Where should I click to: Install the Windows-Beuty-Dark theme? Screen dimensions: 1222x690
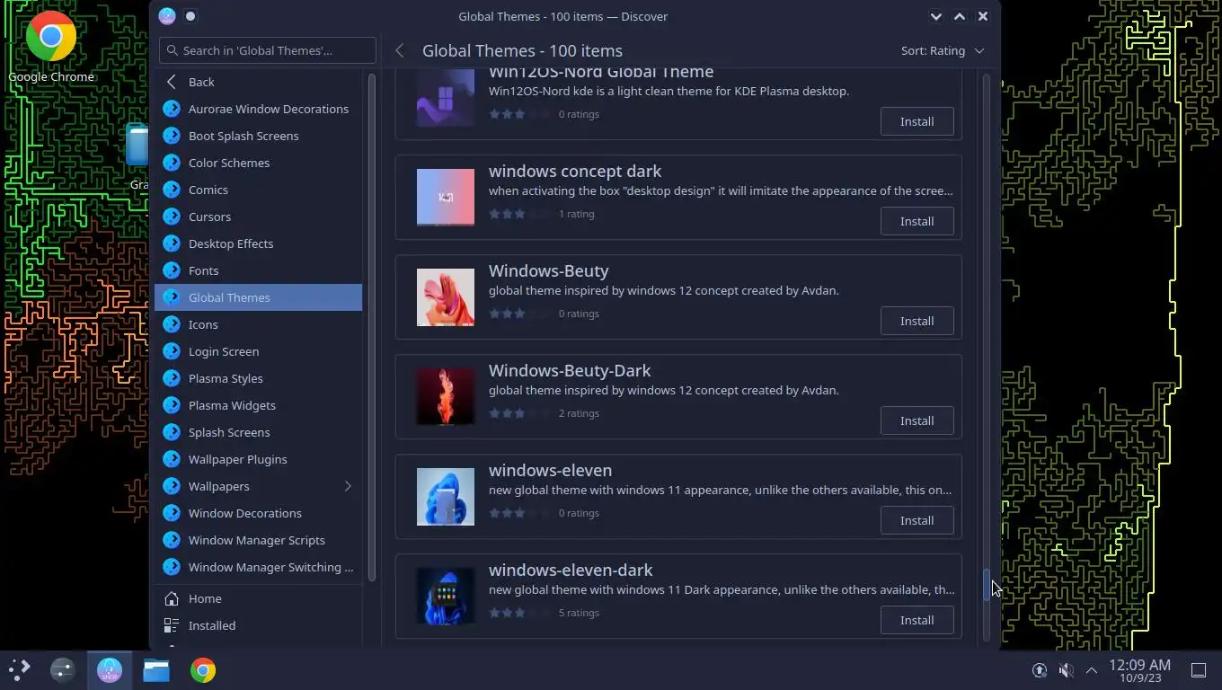(916, 420)
